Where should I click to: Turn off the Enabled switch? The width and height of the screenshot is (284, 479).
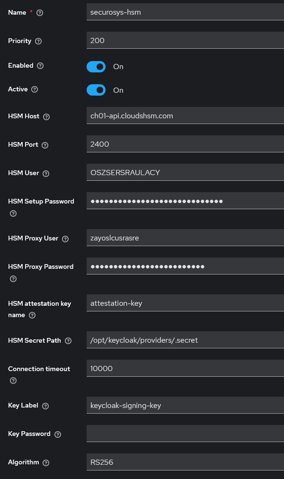coord(96,67)
